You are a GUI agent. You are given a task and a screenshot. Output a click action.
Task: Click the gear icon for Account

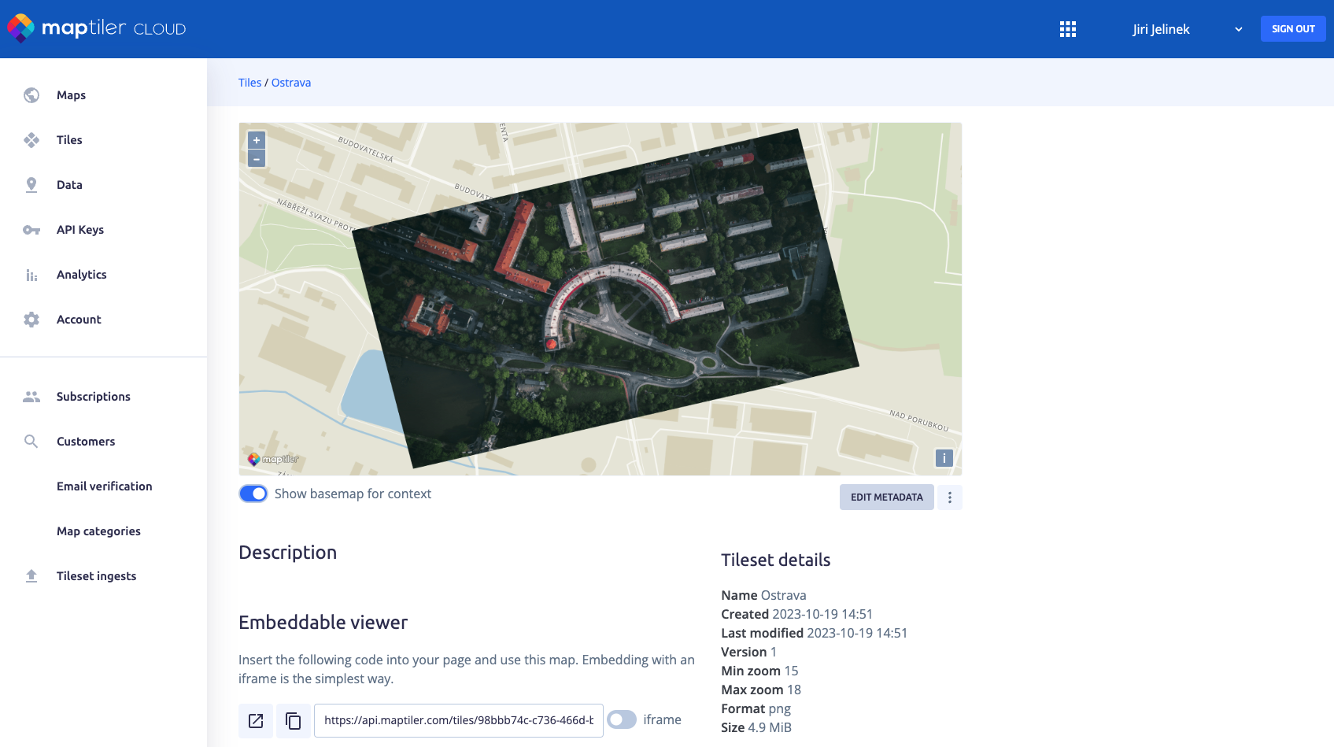click(31, 320)
